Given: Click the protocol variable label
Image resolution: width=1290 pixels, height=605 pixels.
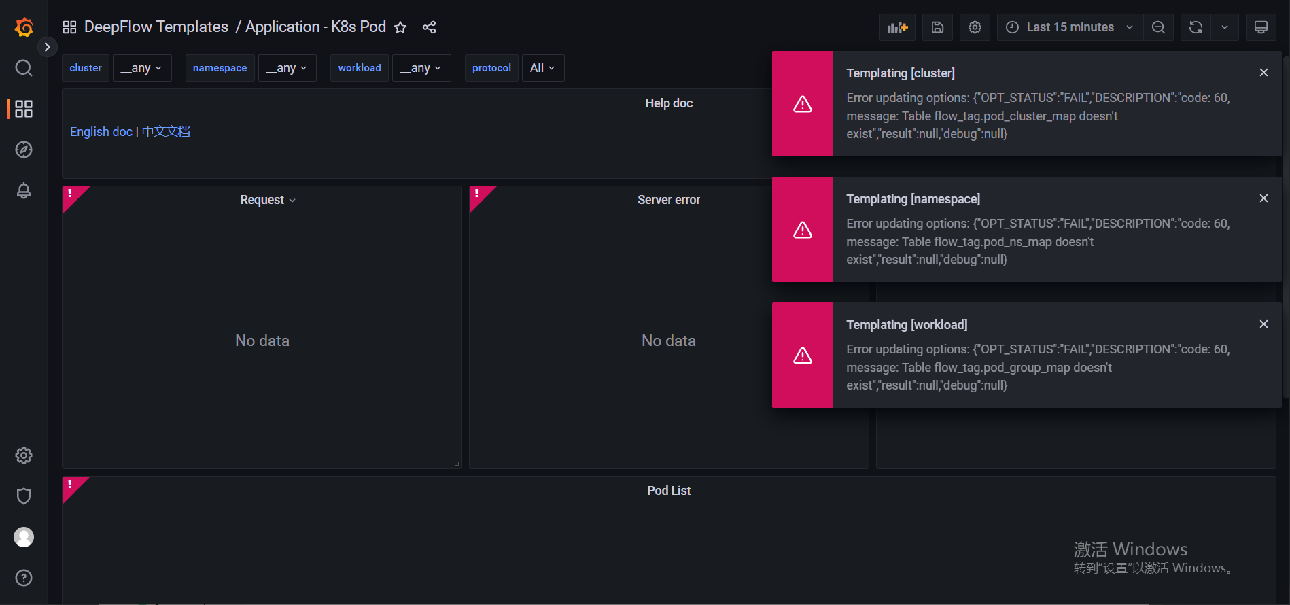Looking at the screenshot, I should [491, 68].
